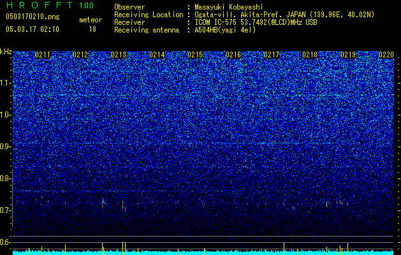Image resolution: width=401 pixels, height=255 pixels.
Task: Click the Receiver field label
Action: [x=129, y=22]
